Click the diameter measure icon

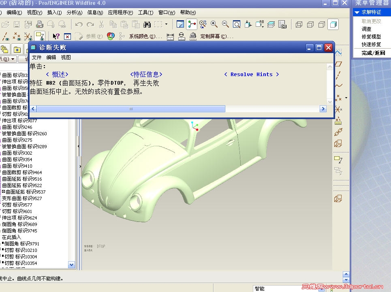tap(182, 36)
